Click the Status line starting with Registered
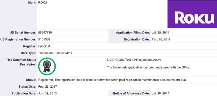 click(112, 80)
